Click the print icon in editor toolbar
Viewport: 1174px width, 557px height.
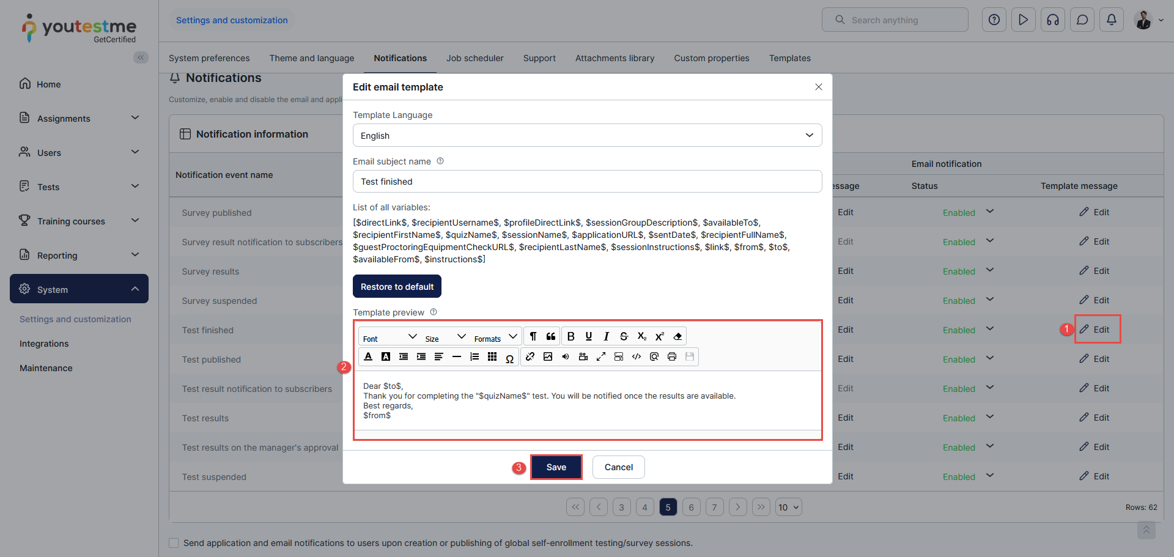[672, 357]
